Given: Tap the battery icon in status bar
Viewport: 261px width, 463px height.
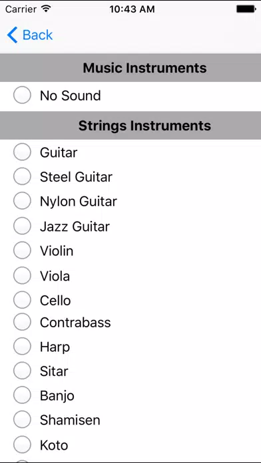Looking at the screenshot, I should point(246,9).
